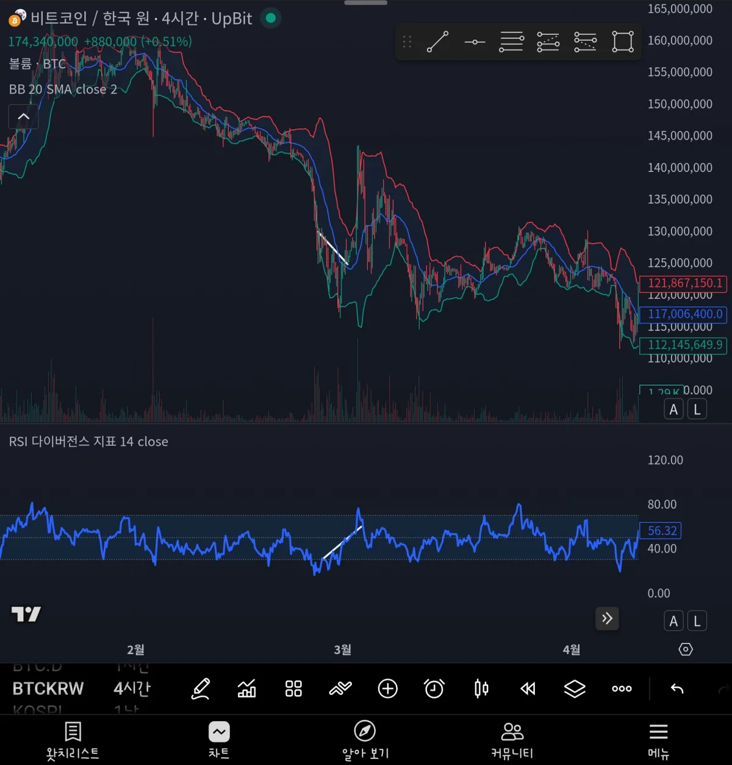Image resolution: width=732 pixels, height=765 pixels.
Task: Toggle auto scale with the A button
Action: click(x=673, y=409)
